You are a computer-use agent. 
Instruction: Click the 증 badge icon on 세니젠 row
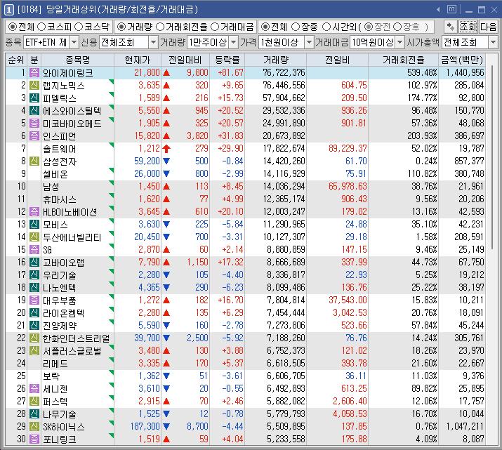pyautogui.click(x=34, y=388)
